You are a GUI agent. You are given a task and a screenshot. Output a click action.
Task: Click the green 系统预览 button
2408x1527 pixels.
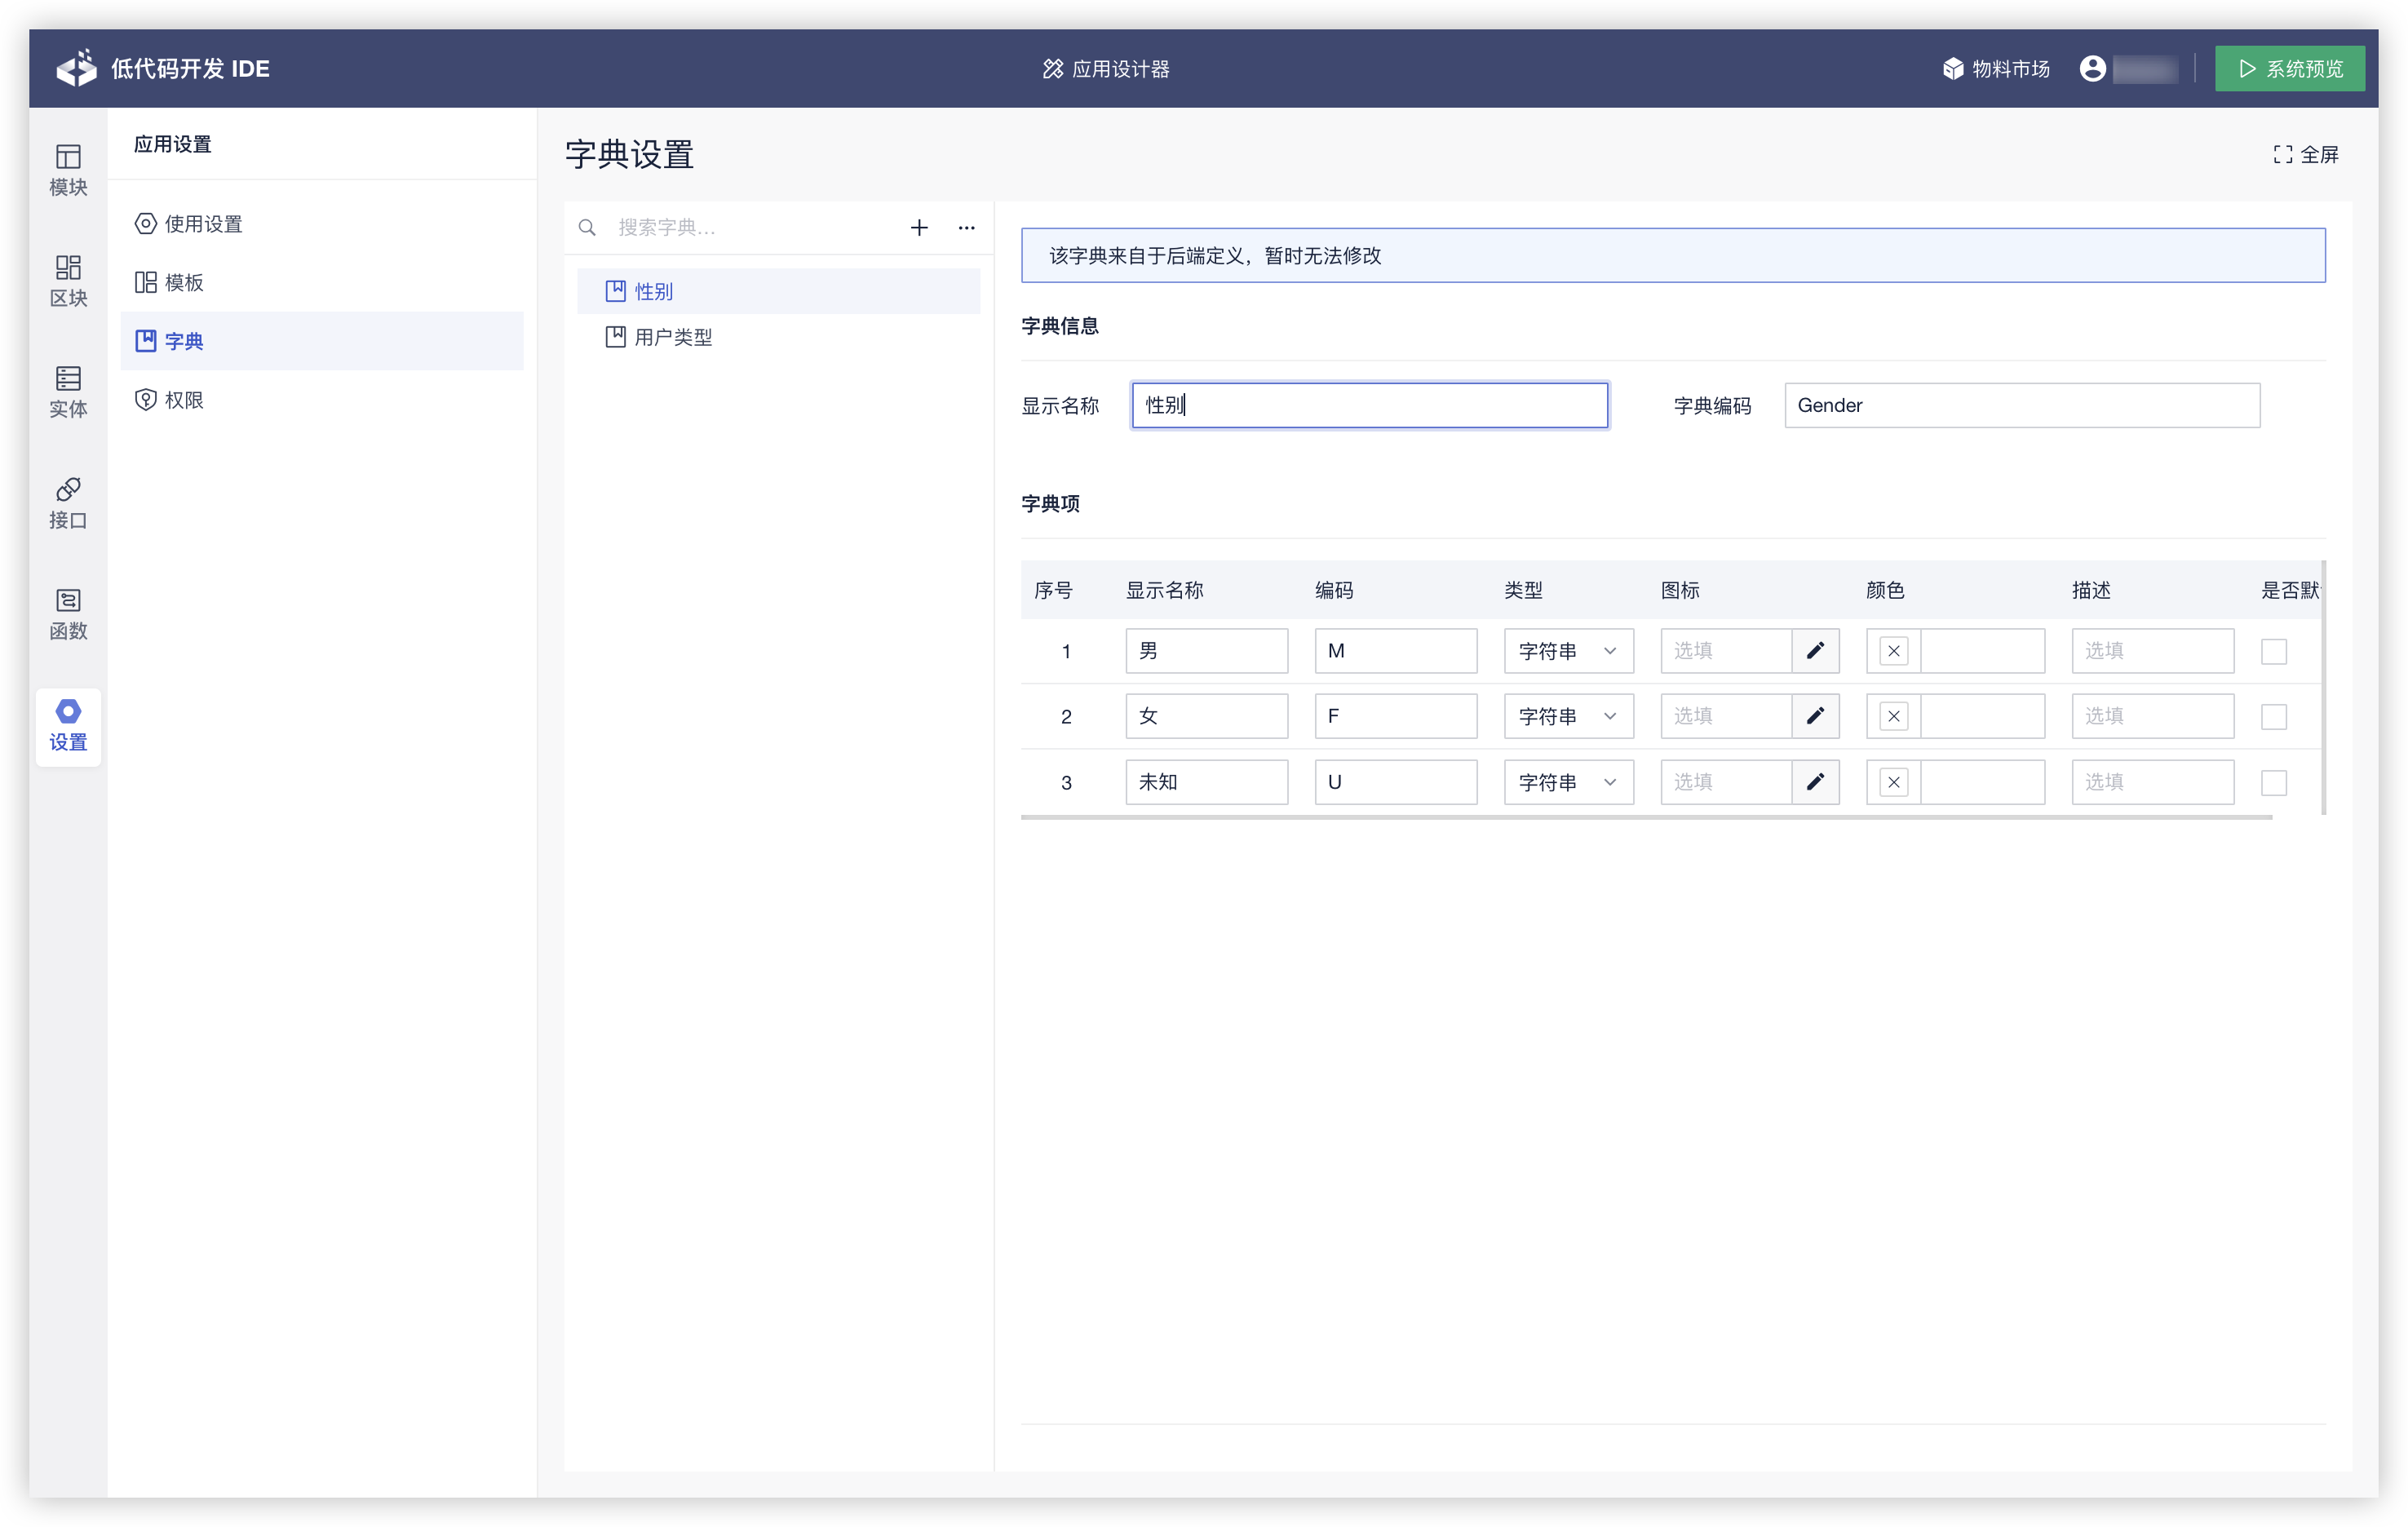coord(2289,68)
